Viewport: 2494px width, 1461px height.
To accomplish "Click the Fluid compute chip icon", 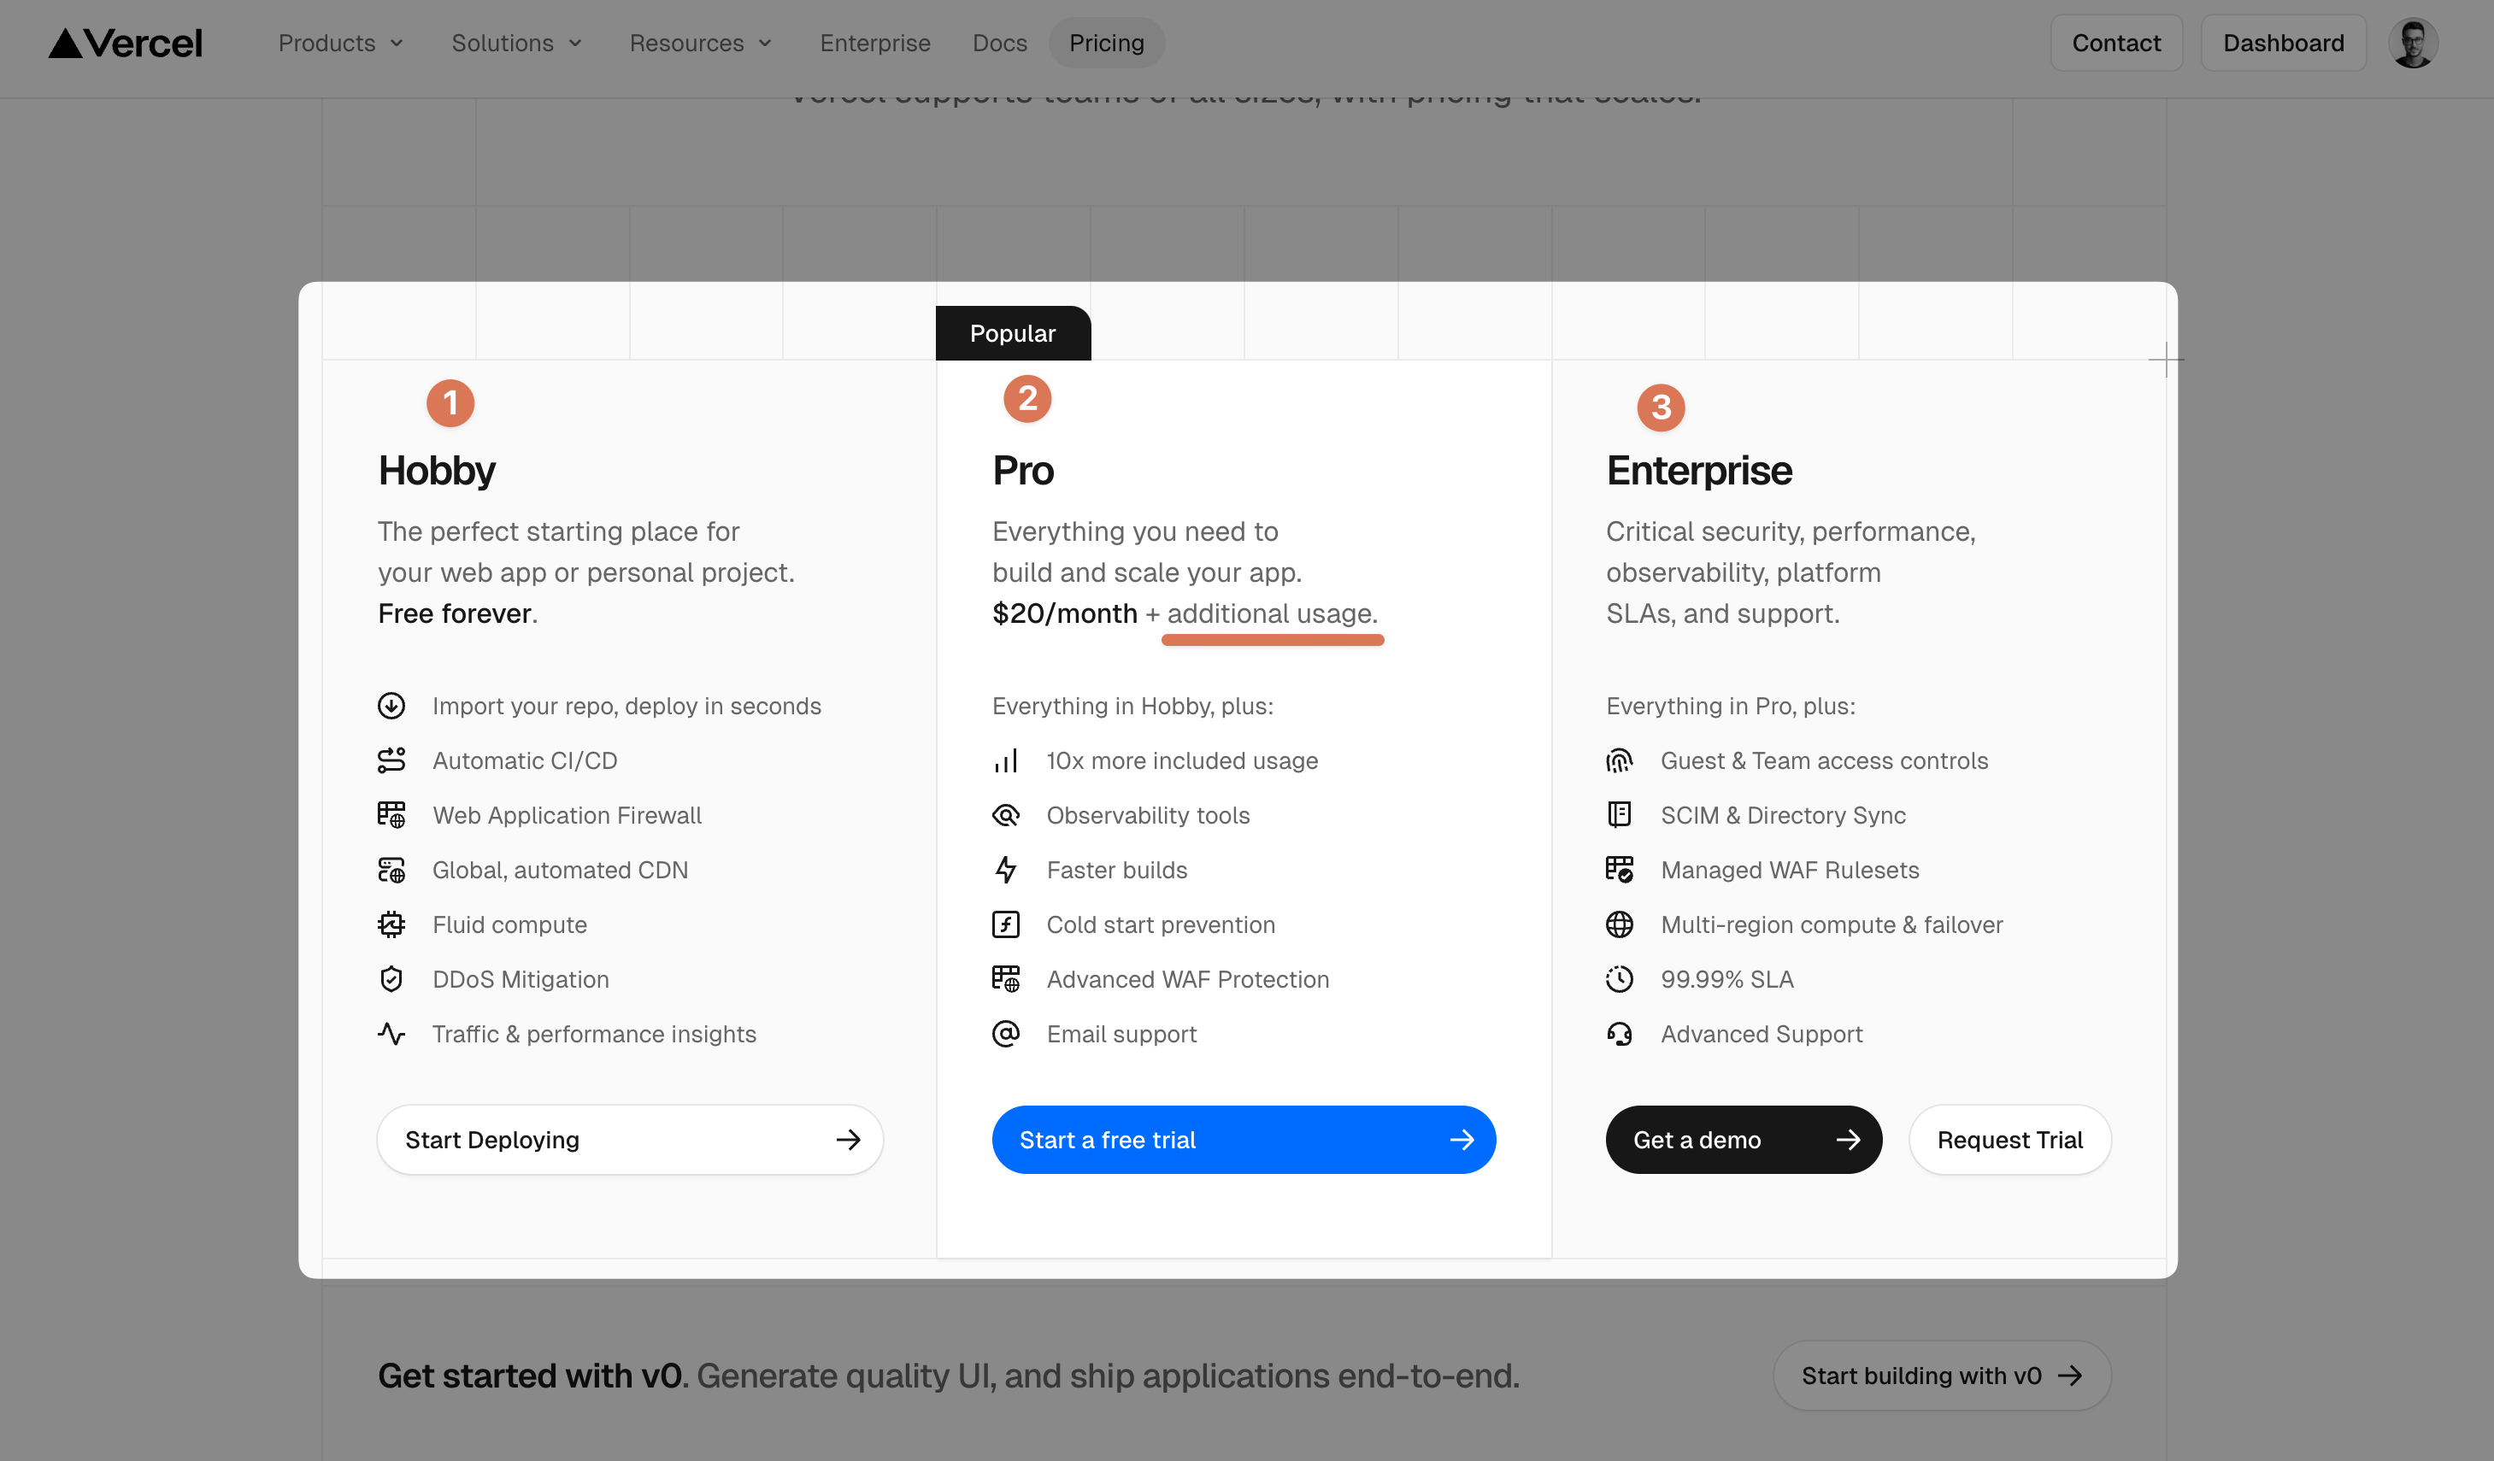I will [391, 924].
